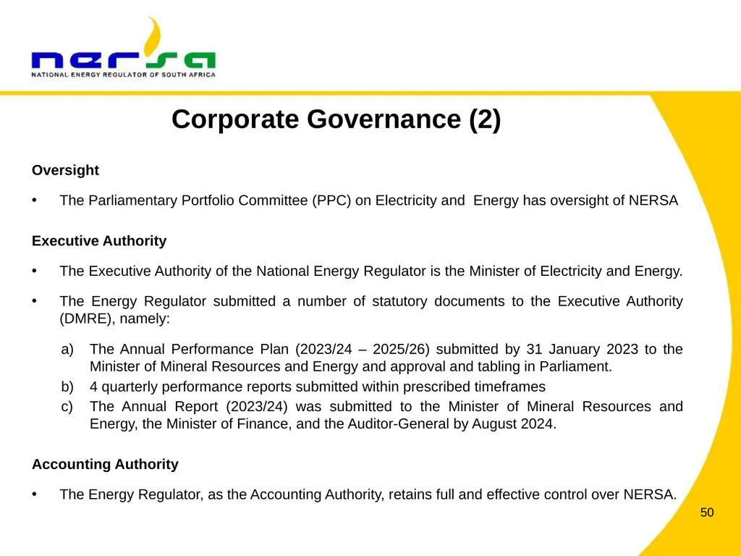
Task: Click the bullet about Parliamentary Portfolio Committee oversight
Action: click(x=368, y=201)
